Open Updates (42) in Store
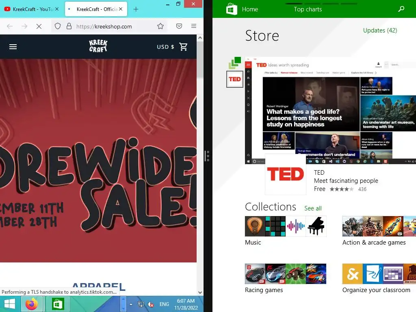The image size is (416, 312). tap(380, 30)
